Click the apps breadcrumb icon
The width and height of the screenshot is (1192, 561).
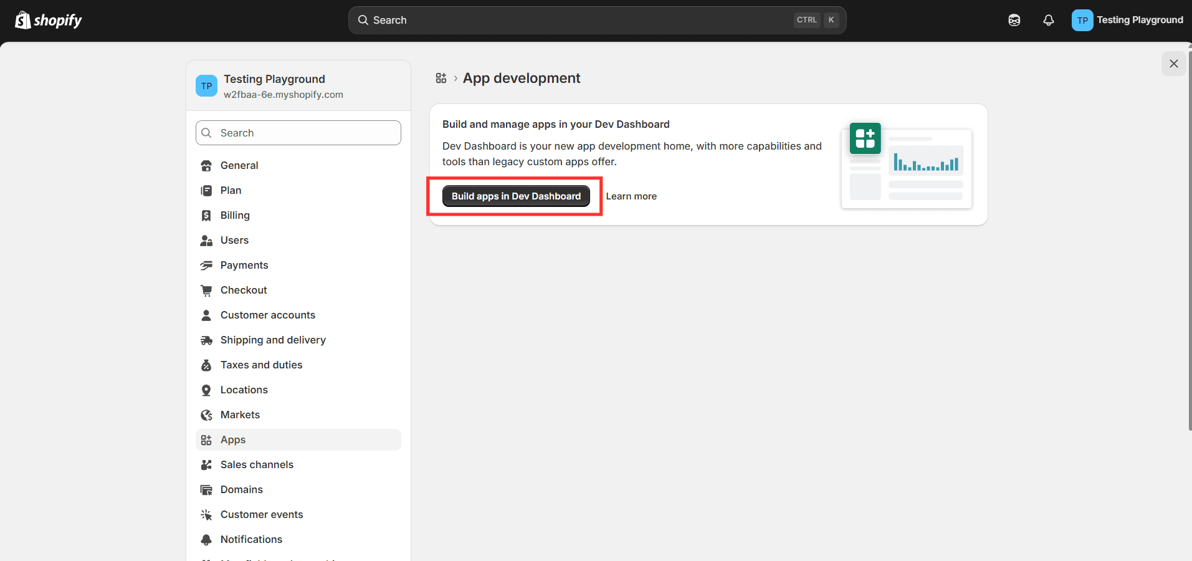pyautogui.click(x=441, y=79)
